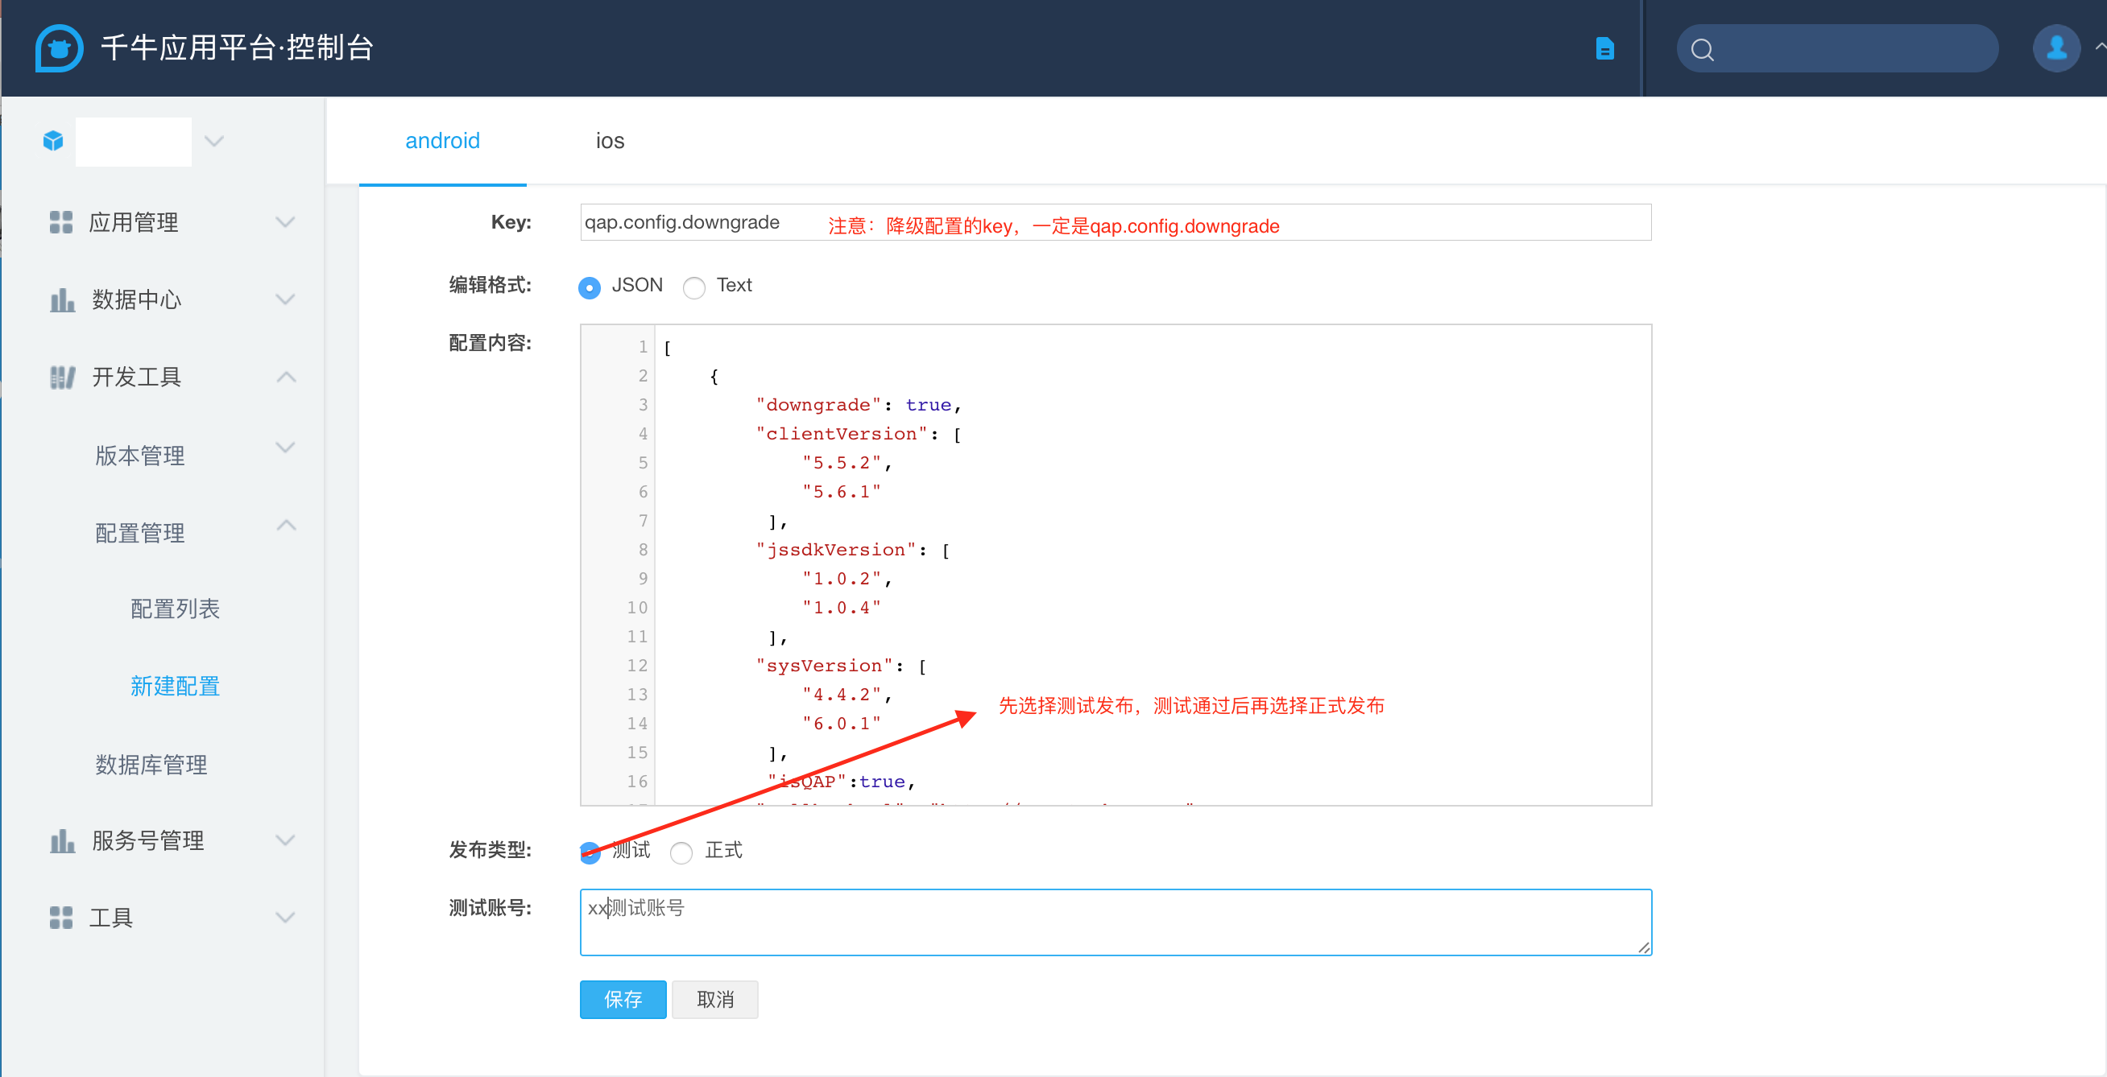Click the 应用管理 menu label

[134, 222]
